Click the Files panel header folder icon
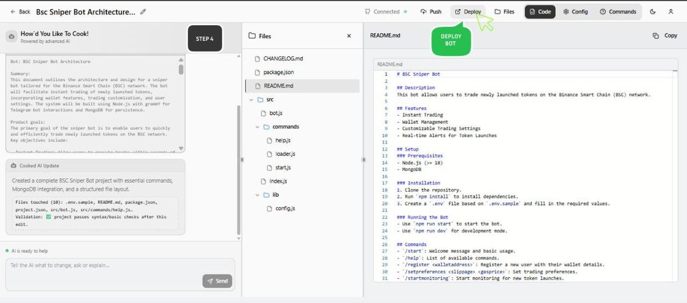Screen dimensions: 687x303 [x=252, y=36]
